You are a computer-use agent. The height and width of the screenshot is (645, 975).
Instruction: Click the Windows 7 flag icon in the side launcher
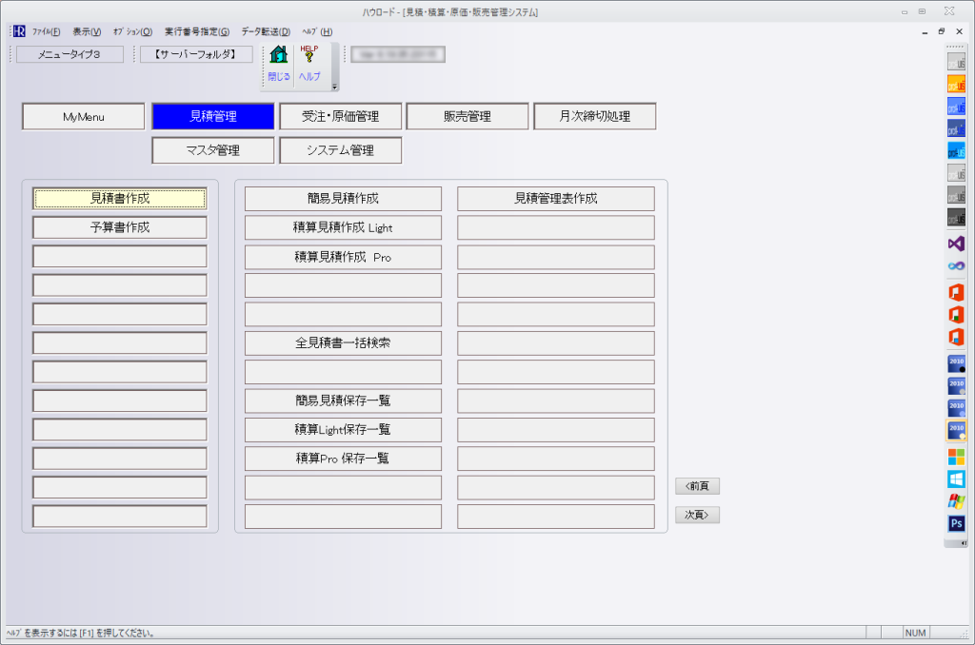pos(956,500)
